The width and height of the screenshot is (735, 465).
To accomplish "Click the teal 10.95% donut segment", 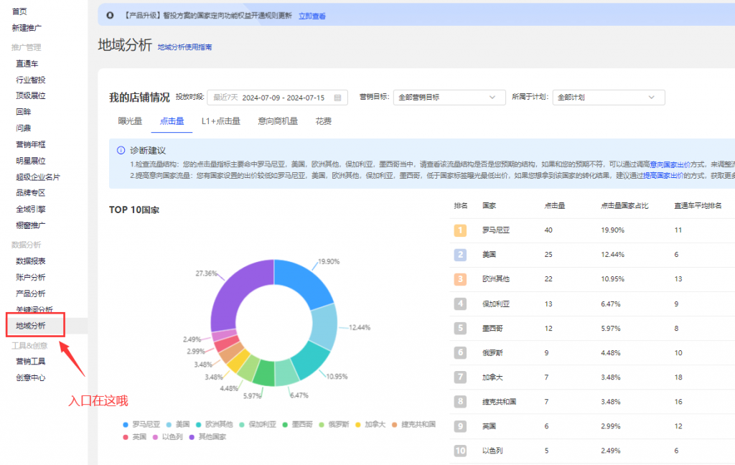I will pyautogui.click(x=310, y=361).
